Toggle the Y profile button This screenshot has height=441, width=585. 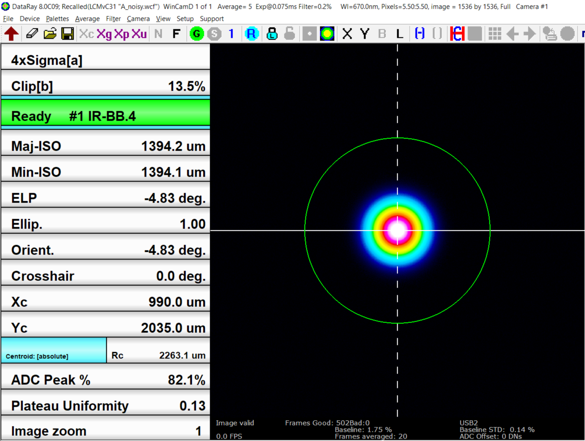pyautogui.click(x=365, y=34)
